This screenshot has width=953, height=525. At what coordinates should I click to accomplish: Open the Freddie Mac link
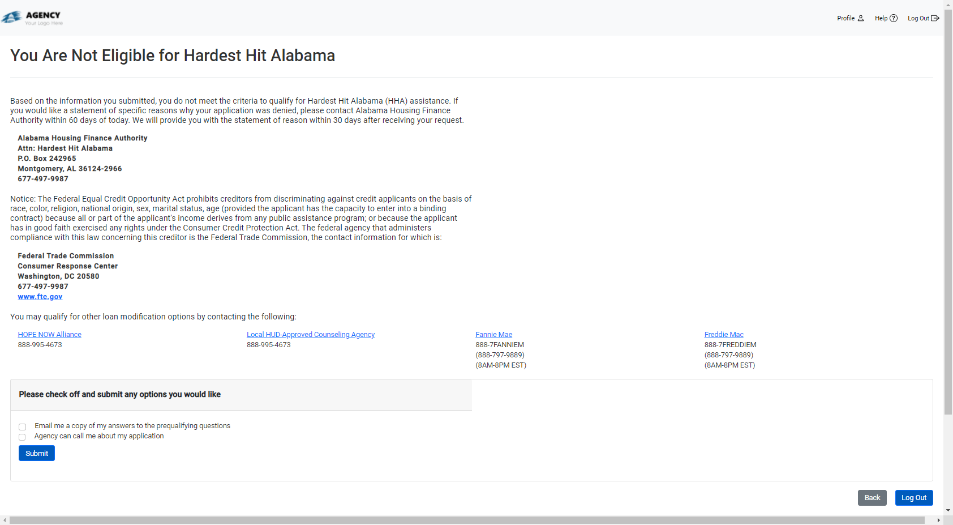pos(724,334)
